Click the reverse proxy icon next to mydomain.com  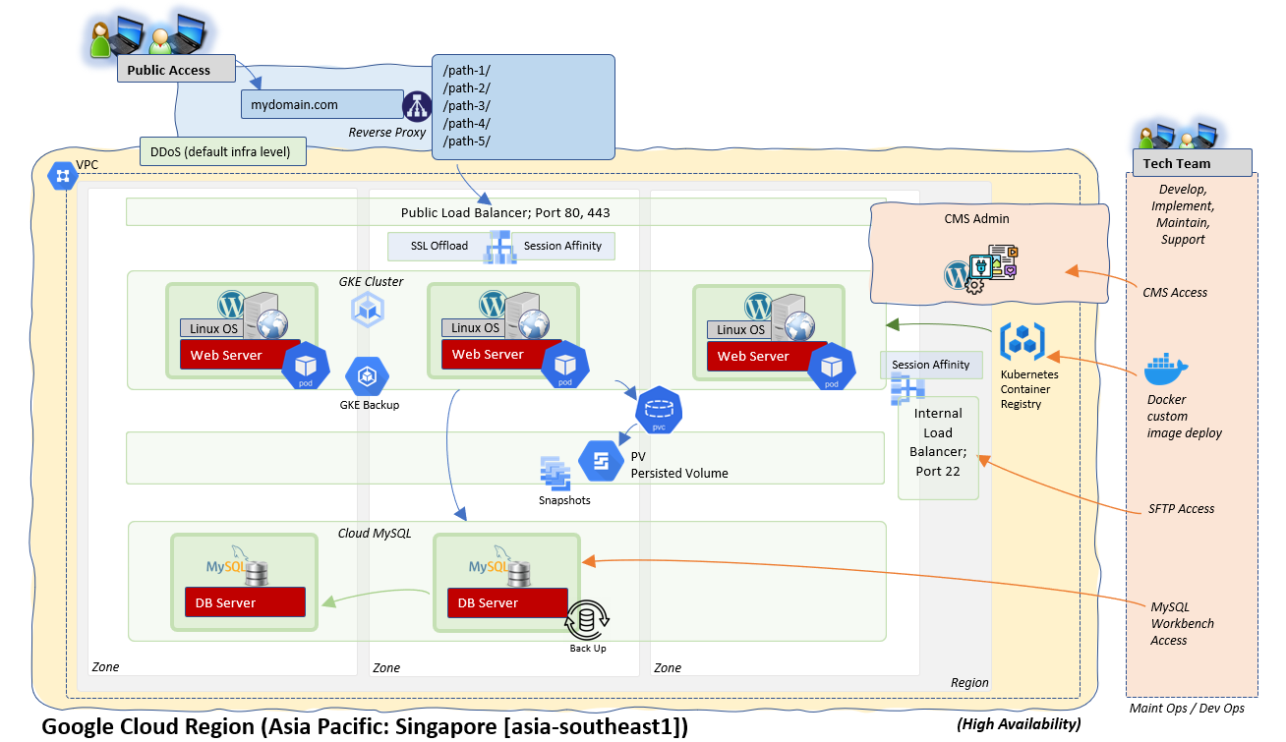pos(417,106)
